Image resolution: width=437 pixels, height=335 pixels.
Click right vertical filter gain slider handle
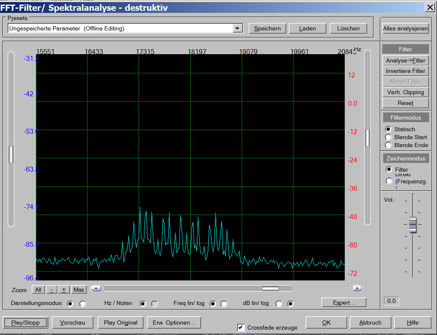click(x=367, y=138)
